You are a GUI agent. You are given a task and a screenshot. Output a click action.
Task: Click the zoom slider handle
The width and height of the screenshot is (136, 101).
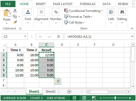[x=115, y=98]
